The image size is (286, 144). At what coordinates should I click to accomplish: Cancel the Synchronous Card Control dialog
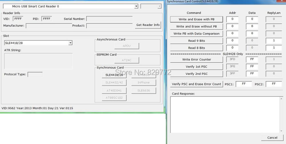[272, 138]
